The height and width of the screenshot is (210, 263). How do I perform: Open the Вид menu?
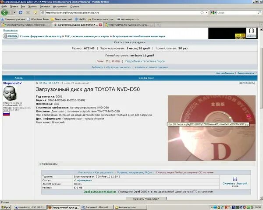point(23,7)
